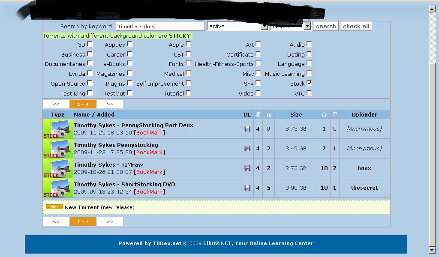Bookmark the PennyStocking Part Deux torrent
Screen dimensions: 439x257
[x=149, y=132]
